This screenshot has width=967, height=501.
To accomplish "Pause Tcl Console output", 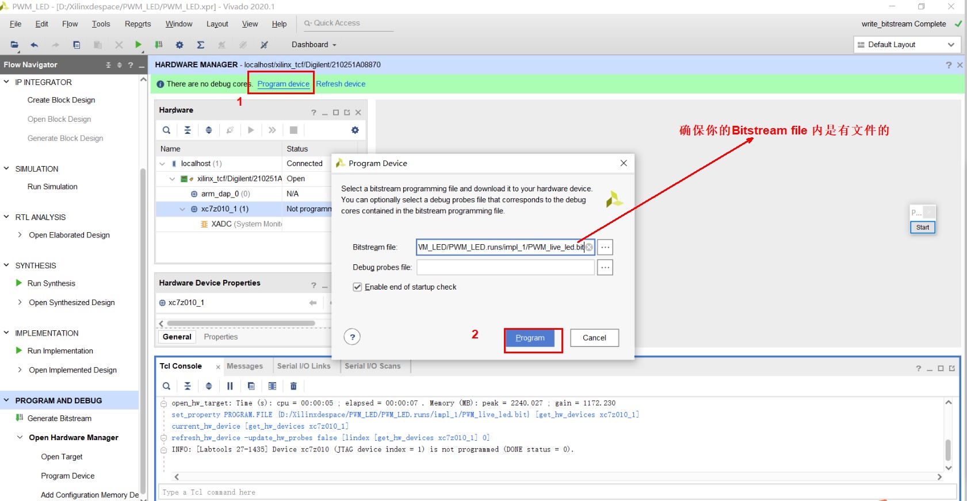I will point(230,386).
